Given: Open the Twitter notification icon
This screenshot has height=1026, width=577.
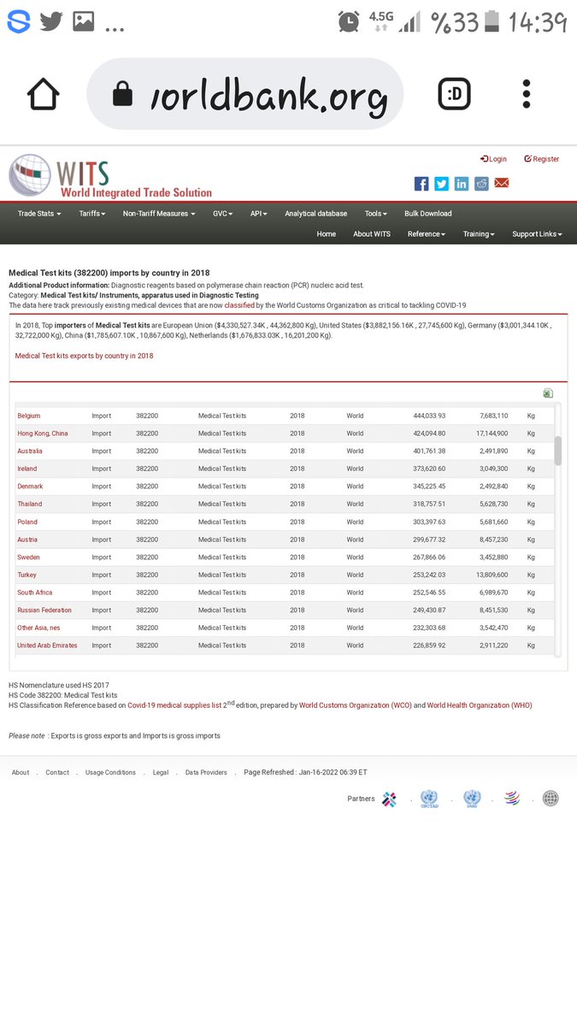Looking at the screenshot, I should pos(51,21).
